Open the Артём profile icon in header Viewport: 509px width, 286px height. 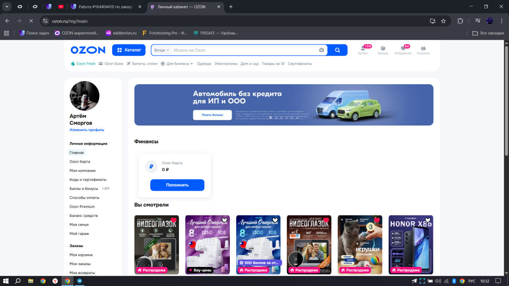click(x=363, y=50)
